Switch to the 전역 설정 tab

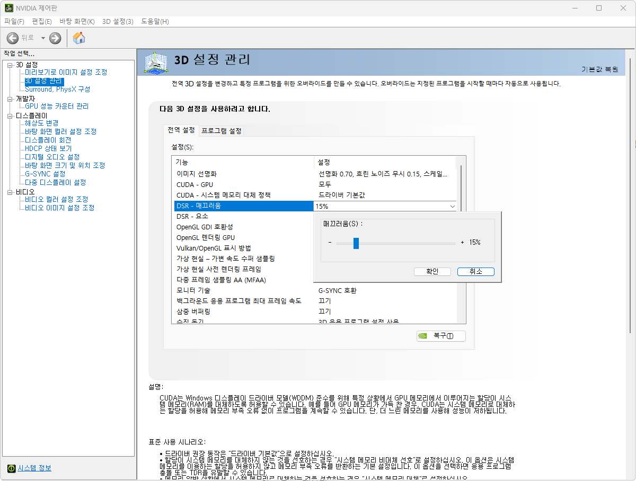(x=181, y=130)
